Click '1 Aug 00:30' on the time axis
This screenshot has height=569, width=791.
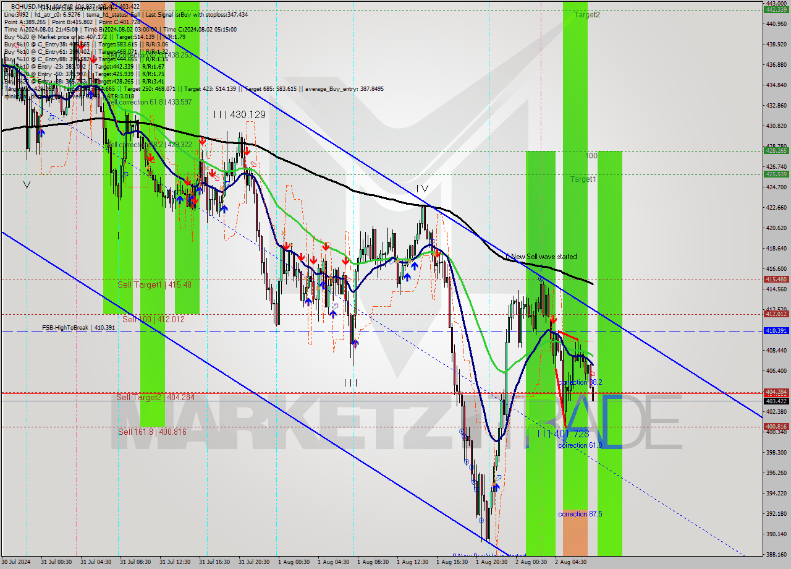coord(293,562)
